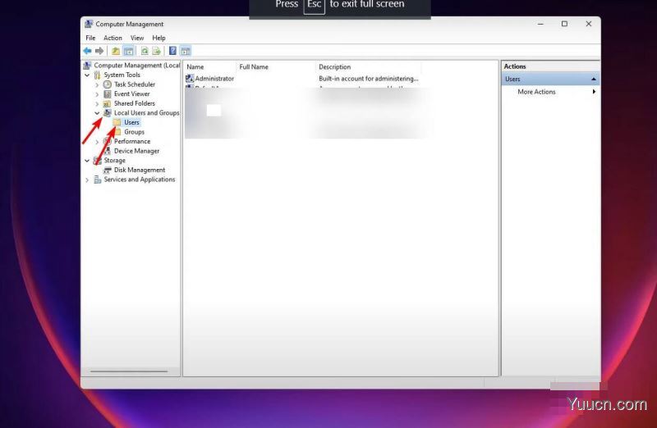Image resolution: width=657 pixels, height=428 pixels.
Task: Expand the Shared Folders tree node
Action: click(x=97, y=104)
